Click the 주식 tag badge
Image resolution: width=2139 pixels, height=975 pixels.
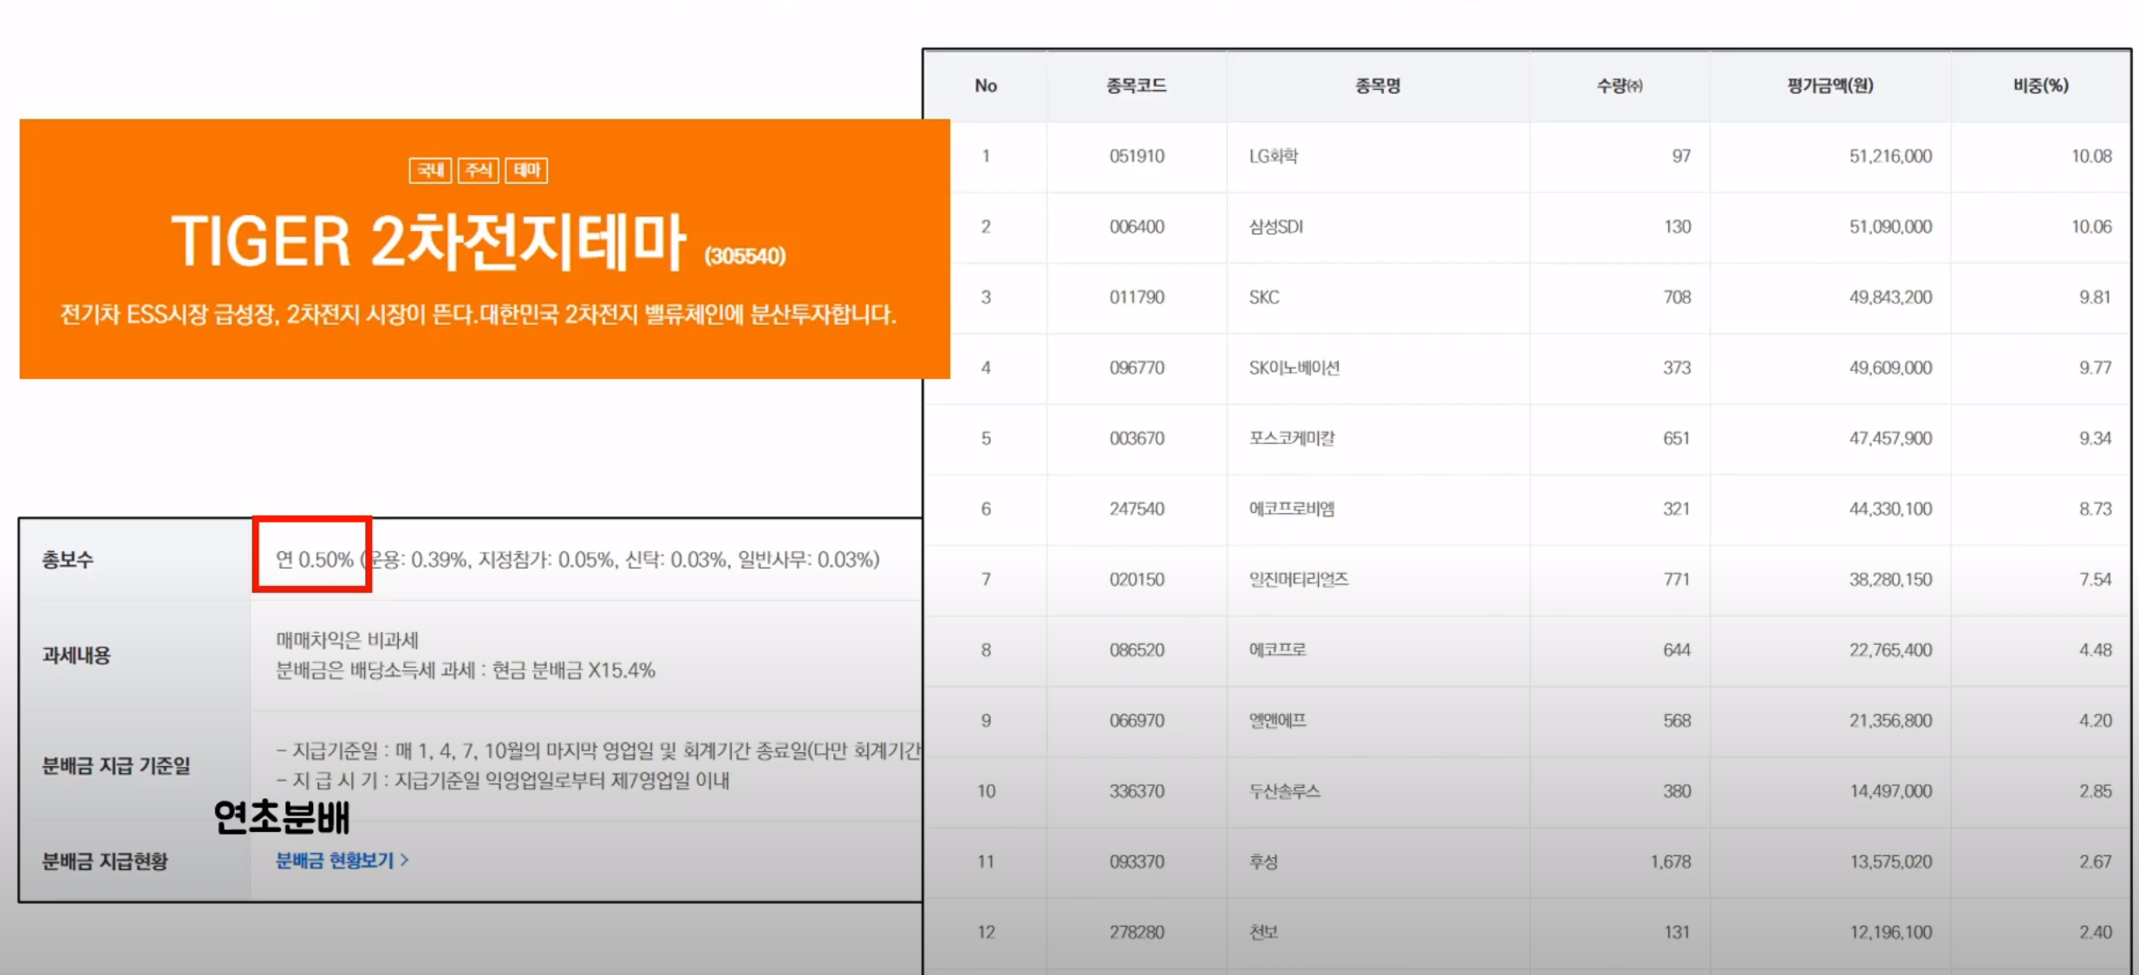pos(478,170)
